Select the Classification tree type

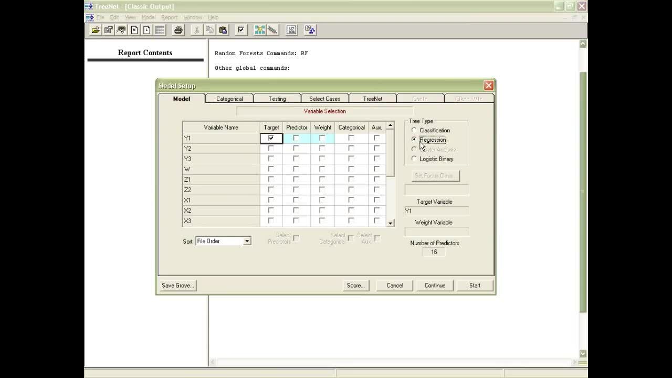(414, 130)
